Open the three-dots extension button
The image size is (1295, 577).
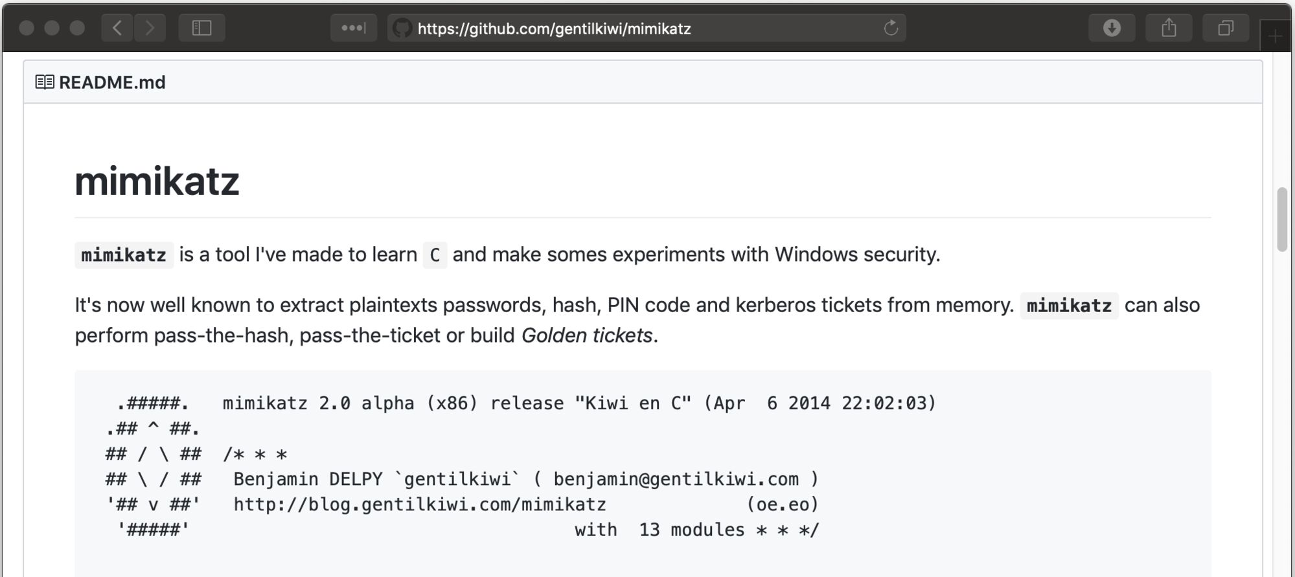(353, 28)
